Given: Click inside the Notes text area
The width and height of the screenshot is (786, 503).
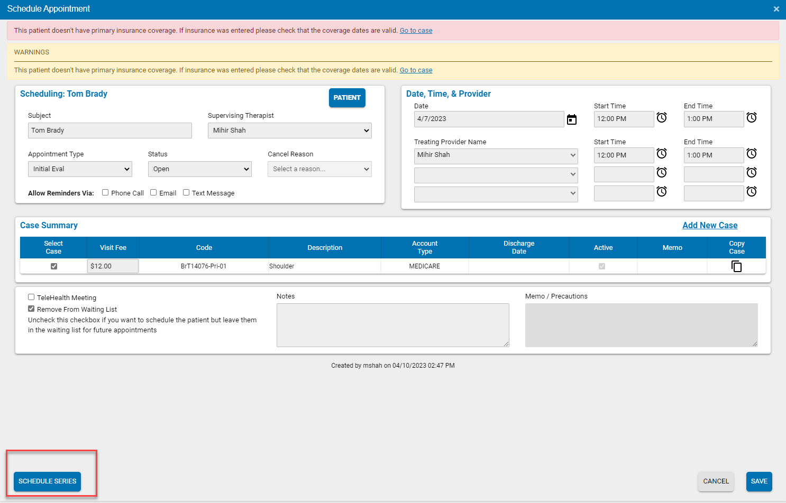Looking at the screenshot, I should point(392,325).
